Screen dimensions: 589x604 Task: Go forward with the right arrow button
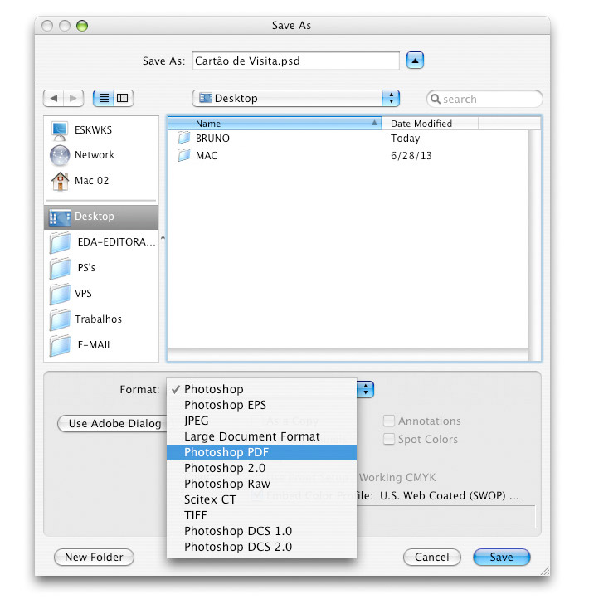point(73,98)
